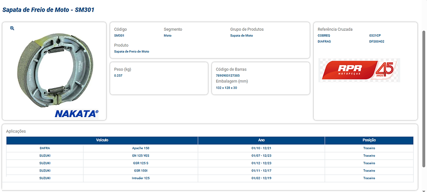Click the Embalagem (mm) label
Image resolution: width=427 pixels, height=192 pixels.
point(232,82)
